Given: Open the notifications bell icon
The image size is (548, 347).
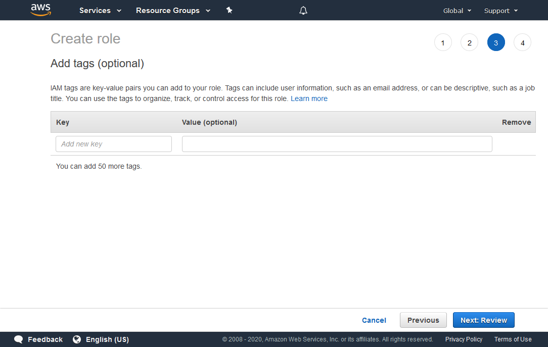Looking at the screenshot, I should (303, 10).
